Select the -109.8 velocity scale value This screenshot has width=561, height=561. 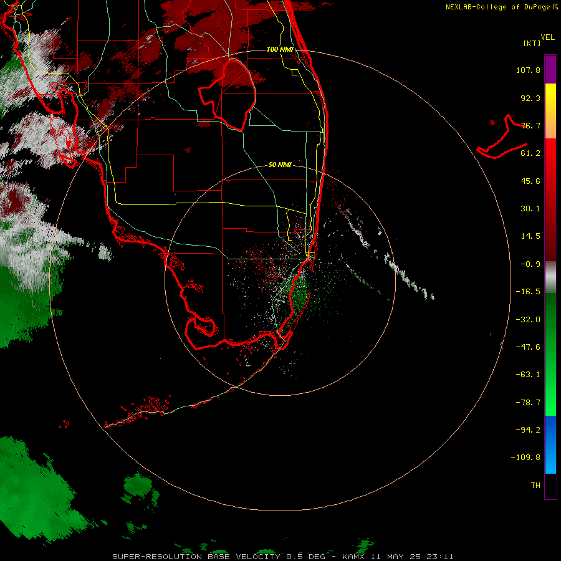(526, 458)
